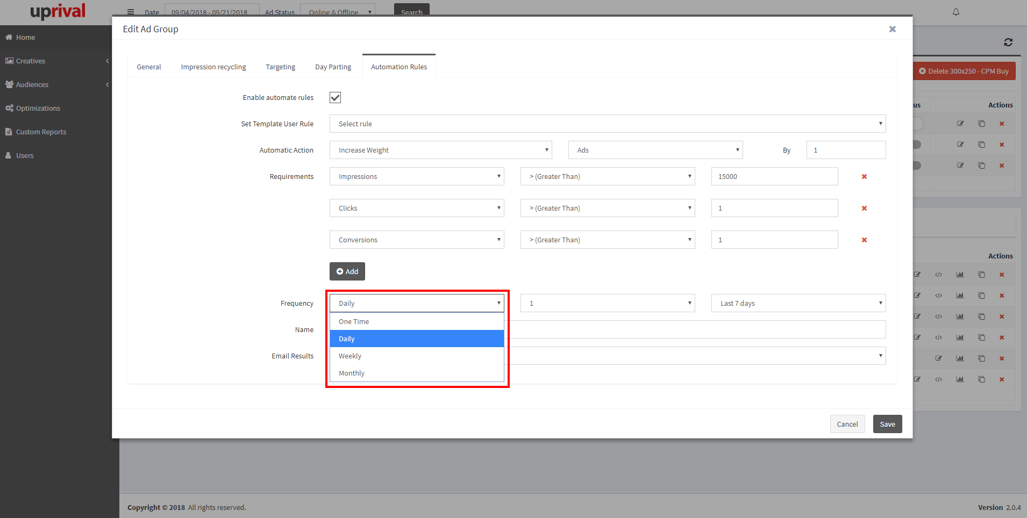Toggle the Enable automate rules checkbox
Image resolution: width=1027 pixels, height=518 pixels.
(335, 97)
